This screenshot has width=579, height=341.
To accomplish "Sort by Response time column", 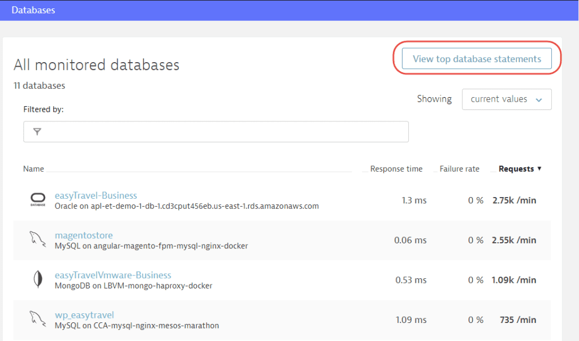I will [x=396, y=169].
